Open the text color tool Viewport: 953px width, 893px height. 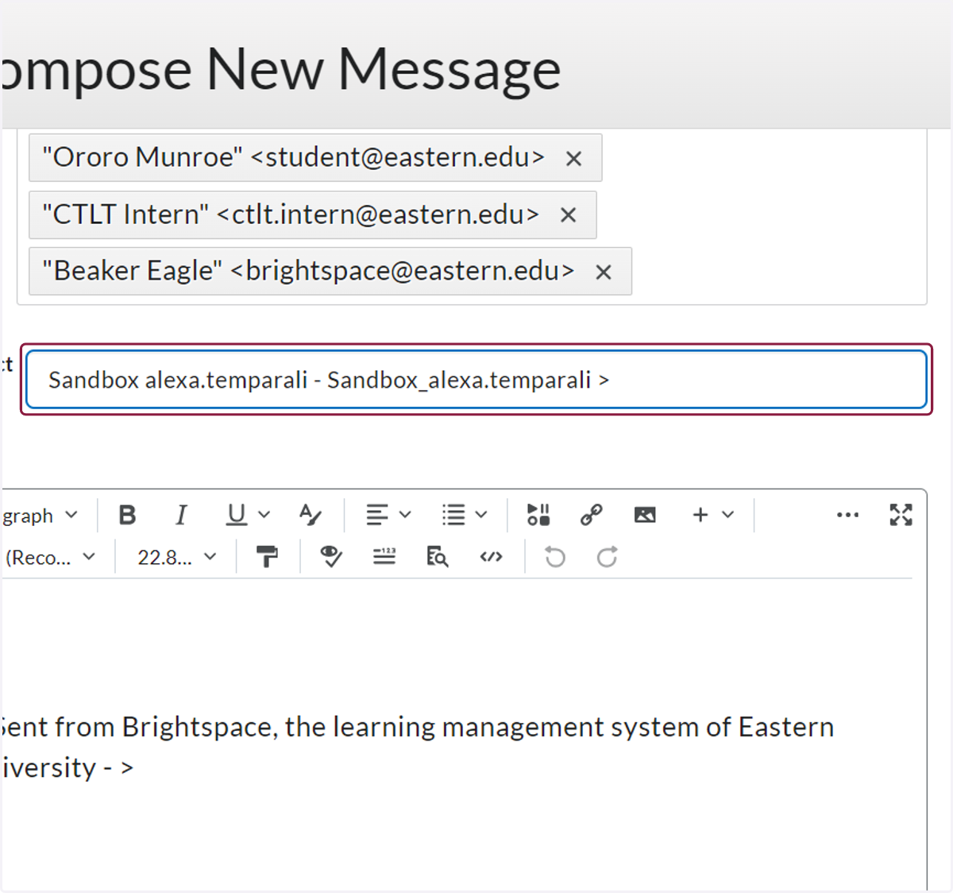[311, 516]
